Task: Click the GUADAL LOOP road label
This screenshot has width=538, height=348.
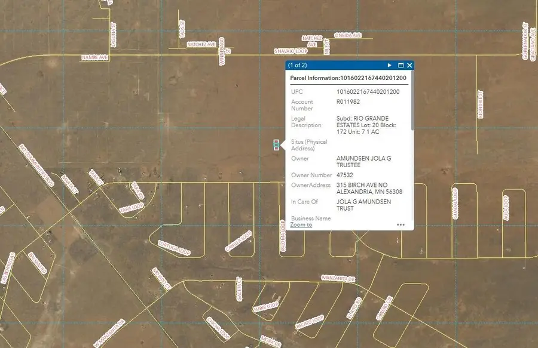Action: tap(456, 204)
